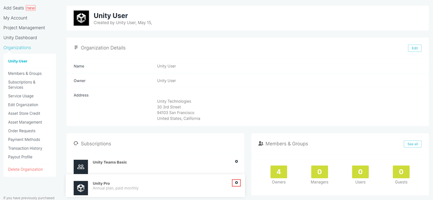Click the Unity Pro cube icon
433x200 pixels.
81,188
